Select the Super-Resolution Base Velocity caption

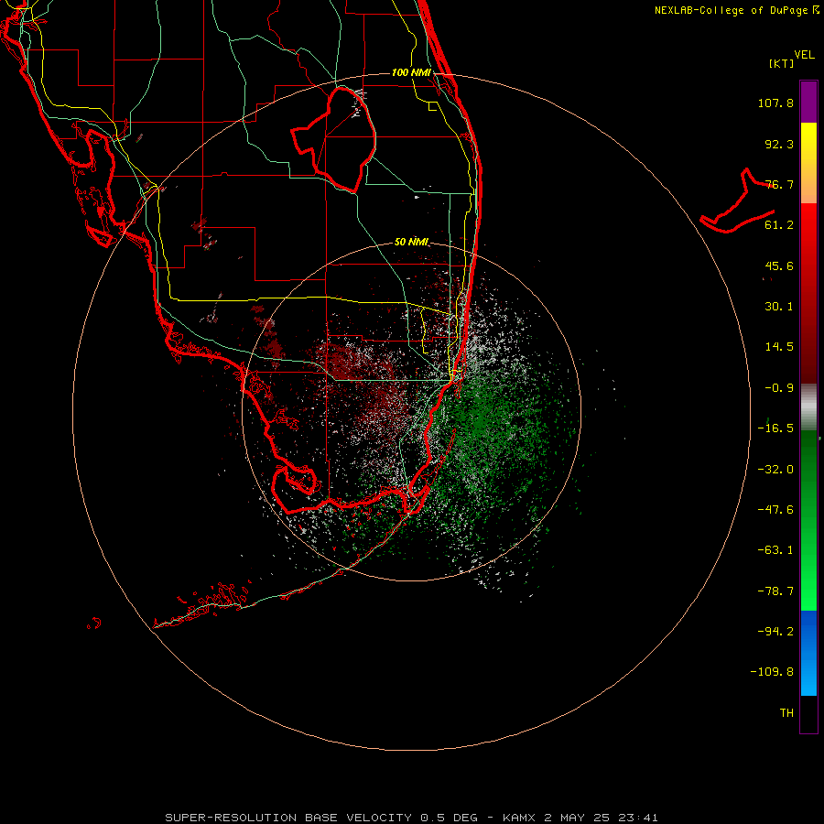click(x=411, y=818)
